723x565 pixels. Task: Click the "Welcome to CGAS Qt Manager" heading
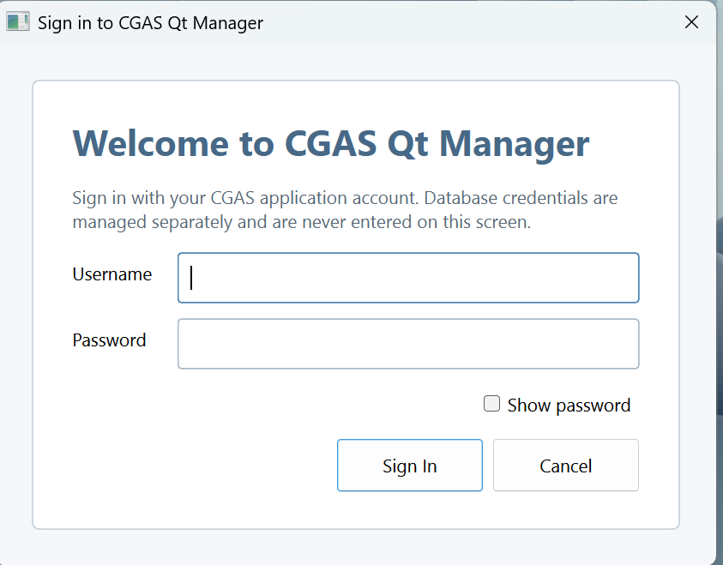(x=330, y=144)
